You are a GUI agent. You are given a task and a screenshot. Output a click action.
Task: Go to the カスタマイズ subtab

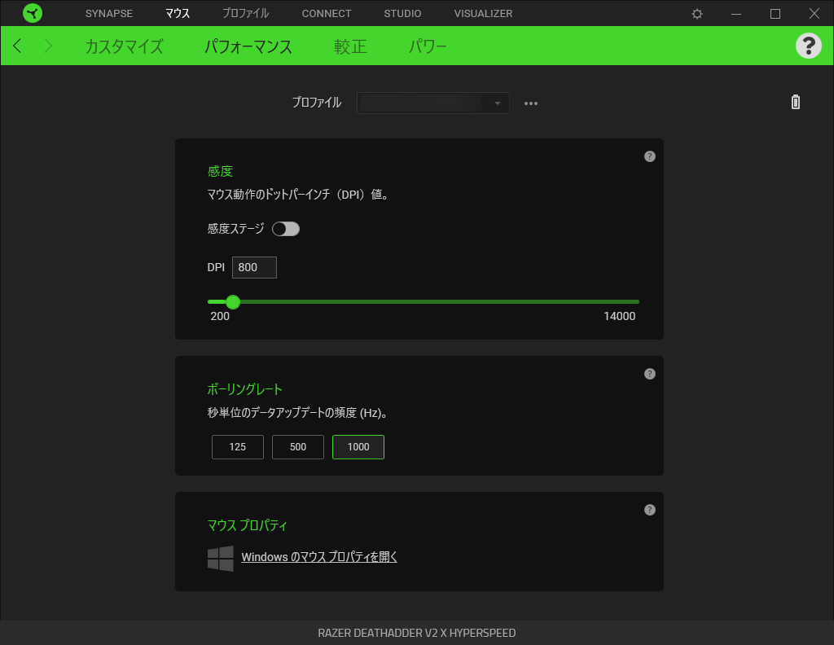click(x=124, y=46)
